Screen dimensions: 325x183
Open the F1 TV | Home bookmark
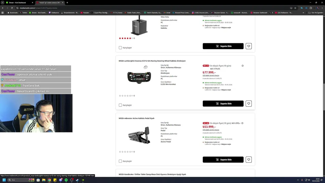pyautogui.click(x=116, y=12)
